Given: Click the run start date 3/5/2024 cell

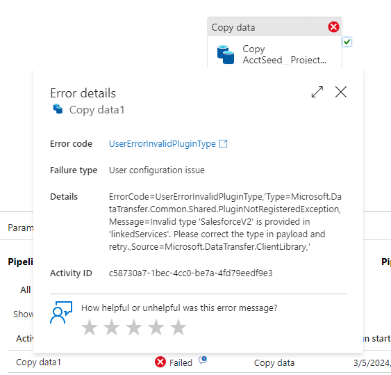Looking at the screenshot, I should (x=372, y=362).
